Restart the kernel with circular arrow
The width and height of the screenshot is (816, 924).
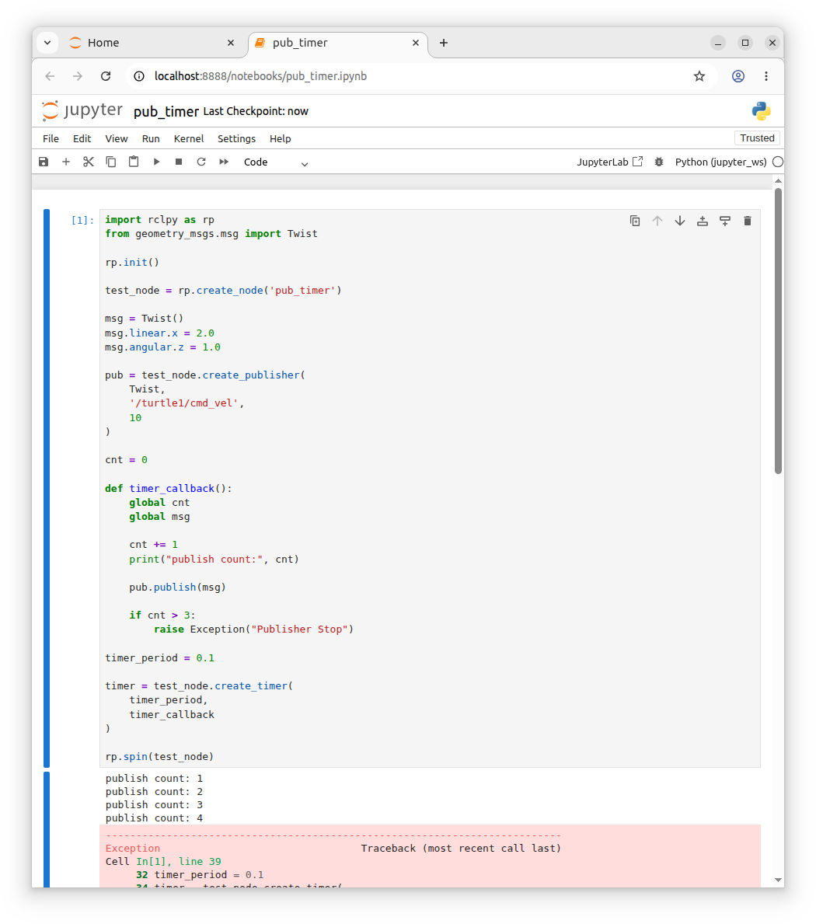click(x=201, y=162)
